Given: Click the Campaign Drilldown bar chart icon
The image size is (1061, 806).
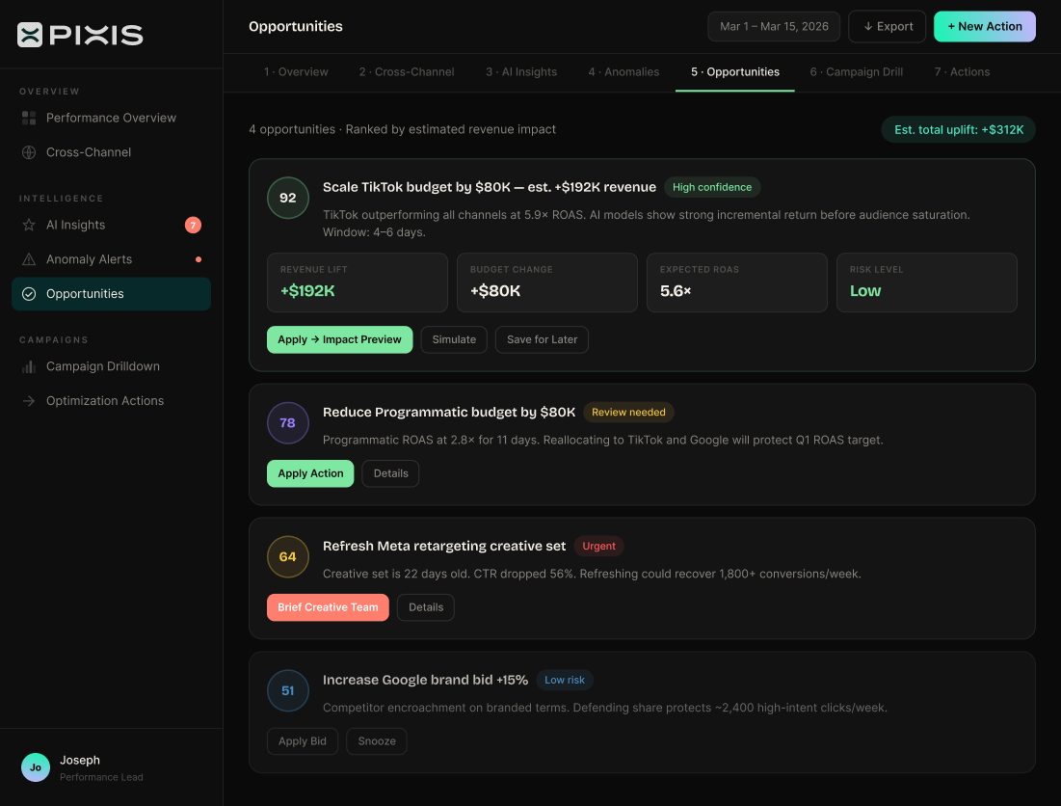Looking at the screenshot, I should coord(29,366).
